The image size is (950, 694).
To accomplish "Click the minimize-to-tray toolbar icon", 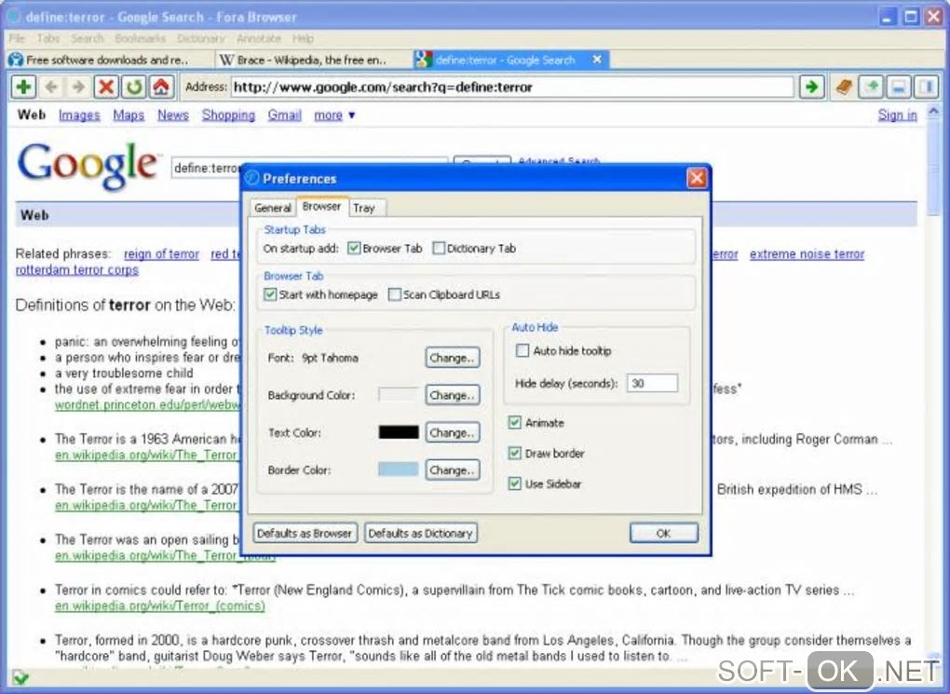I will tap(899, 88).
